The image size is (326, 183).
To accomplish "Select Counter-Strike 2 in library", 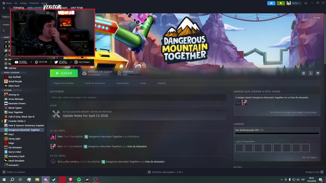I will (17, 121).
